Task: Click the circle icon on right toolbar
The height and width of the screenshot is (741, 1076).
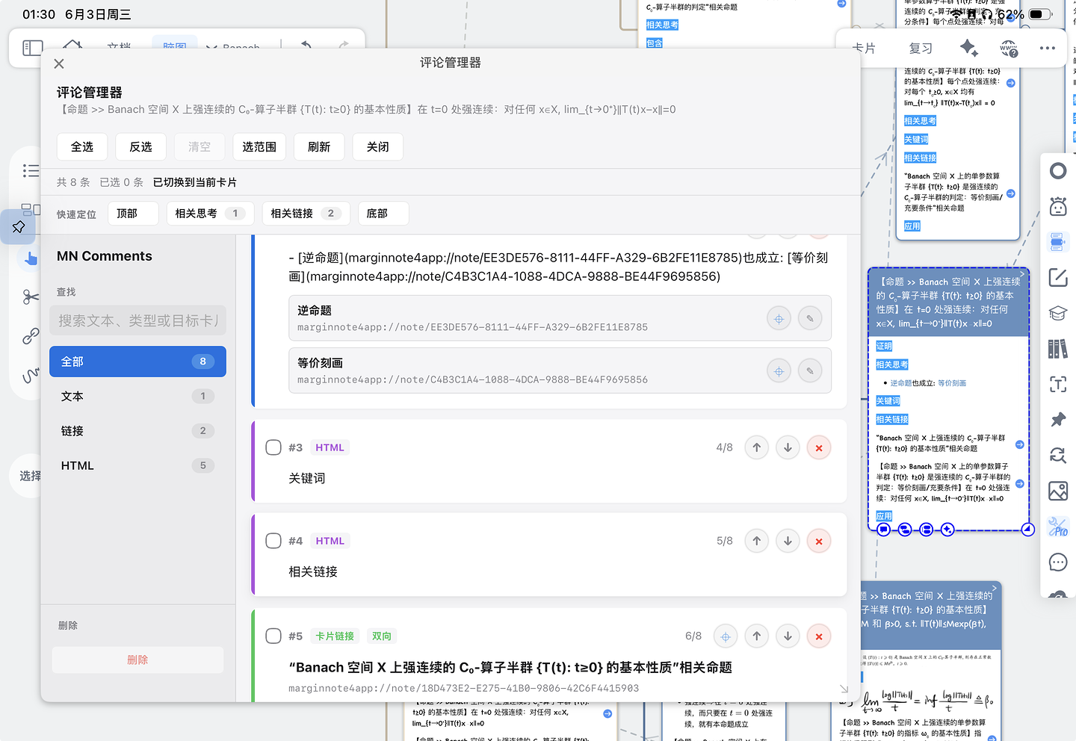Action: pos(1058,171)
